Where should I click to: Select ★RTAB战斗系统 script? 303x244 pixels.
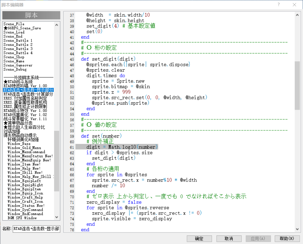pos(18,82)
